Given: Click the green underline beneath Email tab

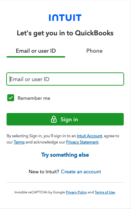Looking at the screenshot, I should [x=36, y=57].
